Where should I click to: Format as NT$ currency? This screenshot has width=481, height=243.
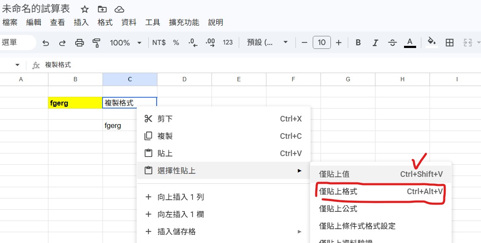159,43
